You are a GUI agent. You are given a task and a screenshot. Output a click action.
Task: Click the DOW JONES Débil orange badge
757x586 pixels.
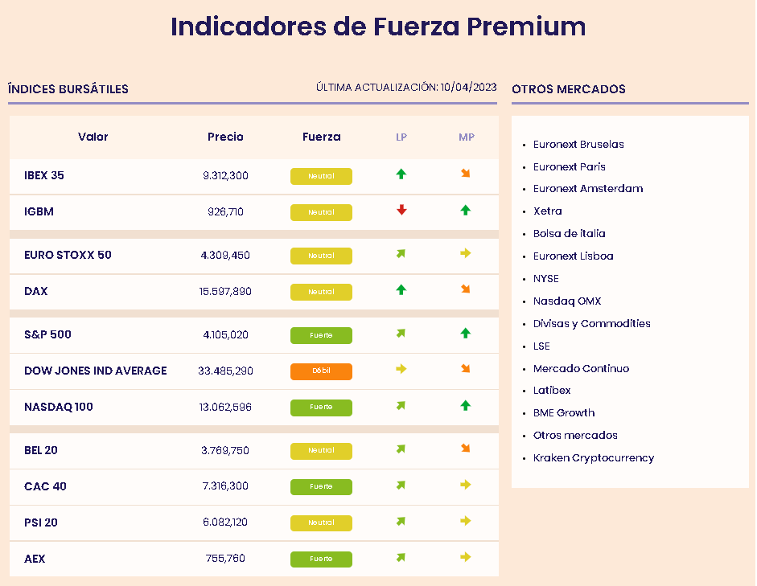point(321,371)
